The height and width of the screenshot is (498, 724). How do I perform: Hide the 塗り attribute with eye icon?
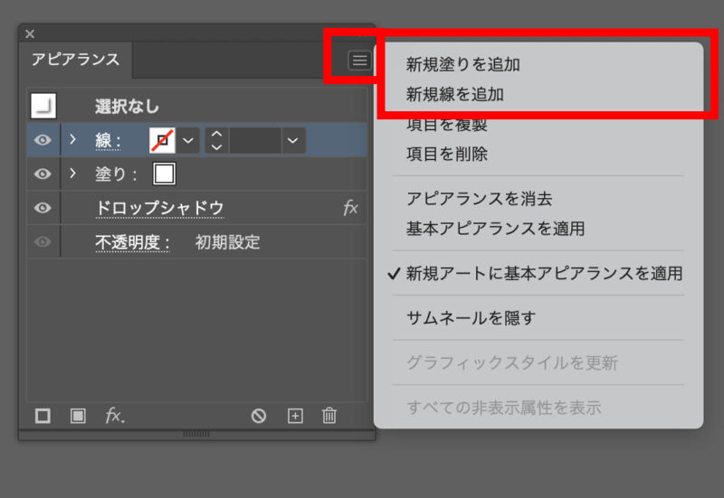(x=43, y=173)
